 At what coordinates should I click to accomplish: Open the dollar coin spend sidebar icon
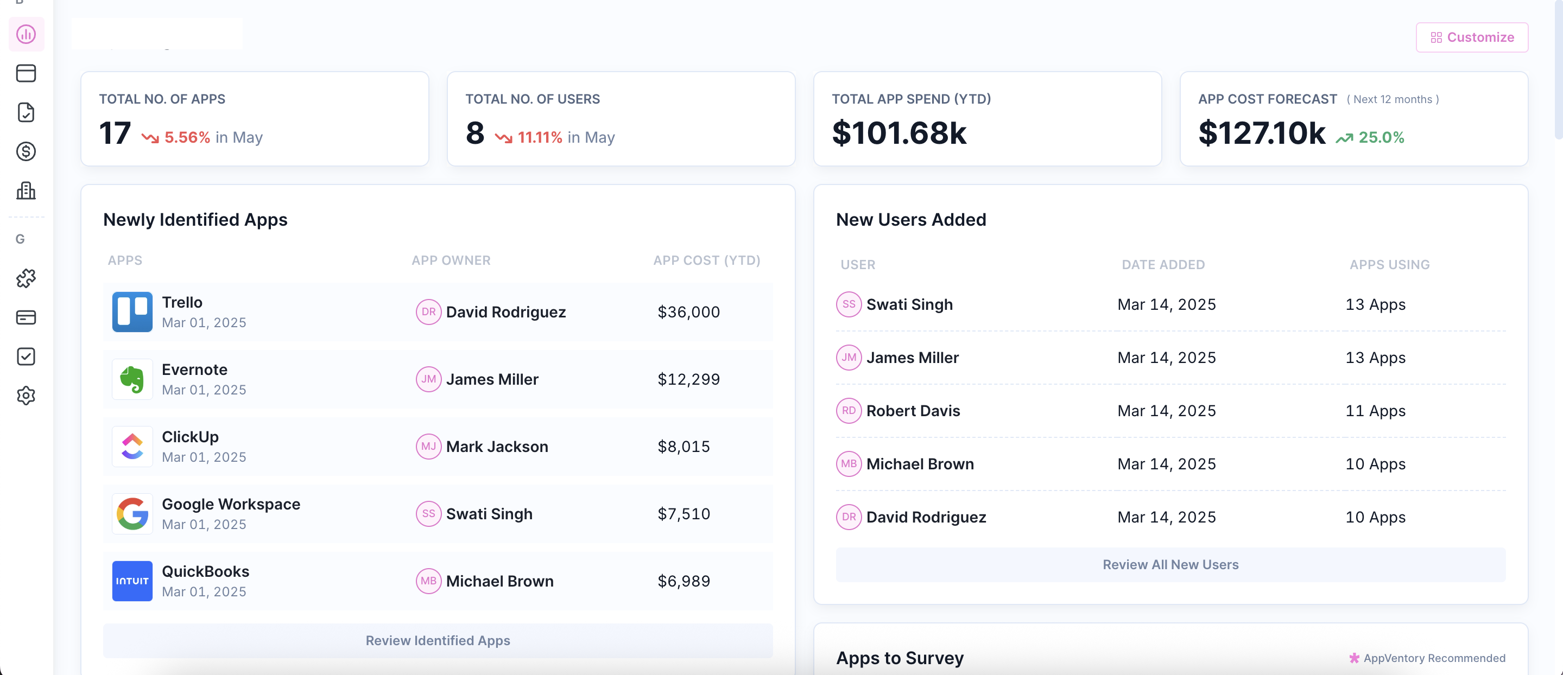(26, 151)
